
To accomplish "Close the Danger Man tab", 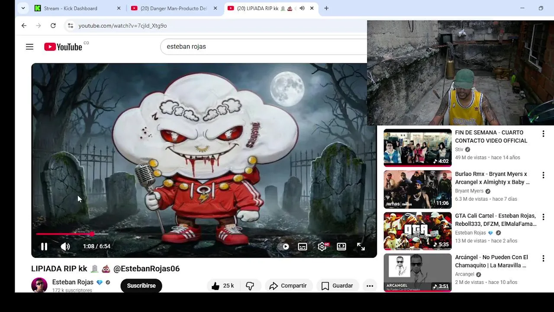I will click(215, 8).
